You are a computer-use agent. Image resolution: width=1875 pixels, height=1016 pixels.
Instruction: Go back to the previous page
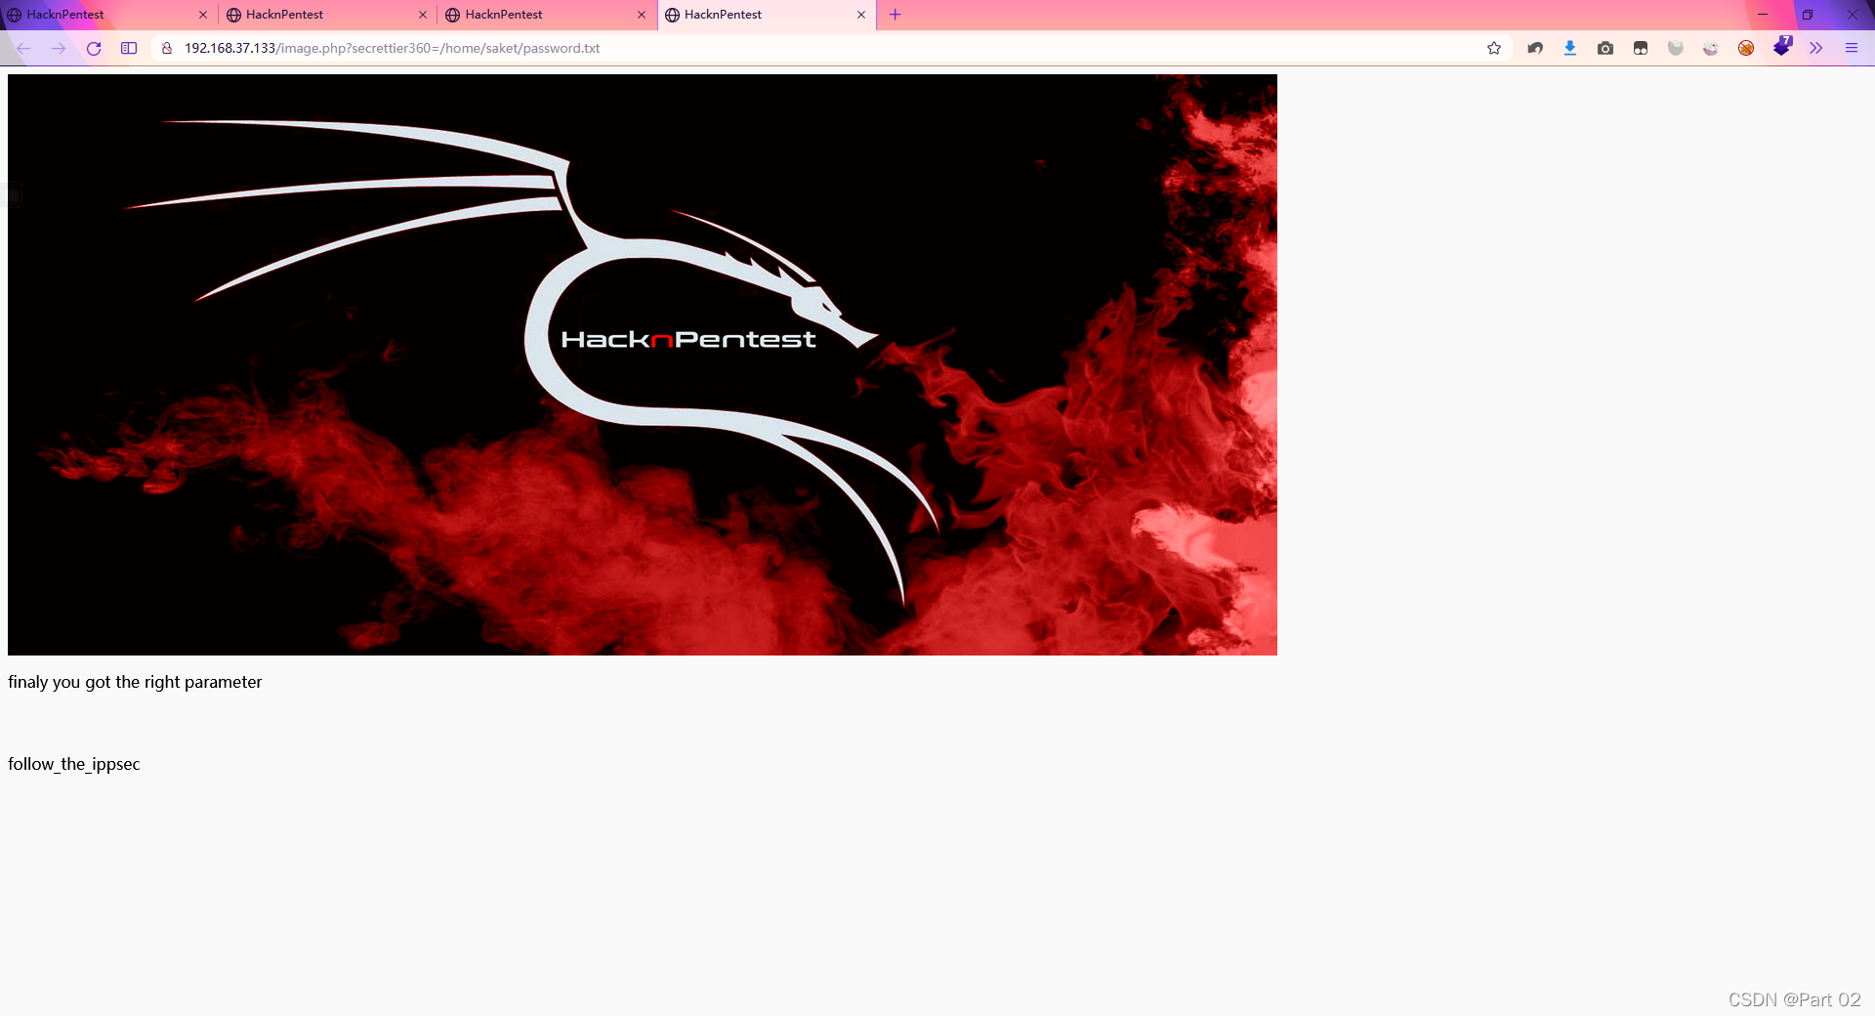(23, 48)
